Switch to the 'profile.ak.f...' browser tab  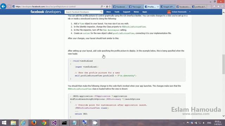(199, 7)
